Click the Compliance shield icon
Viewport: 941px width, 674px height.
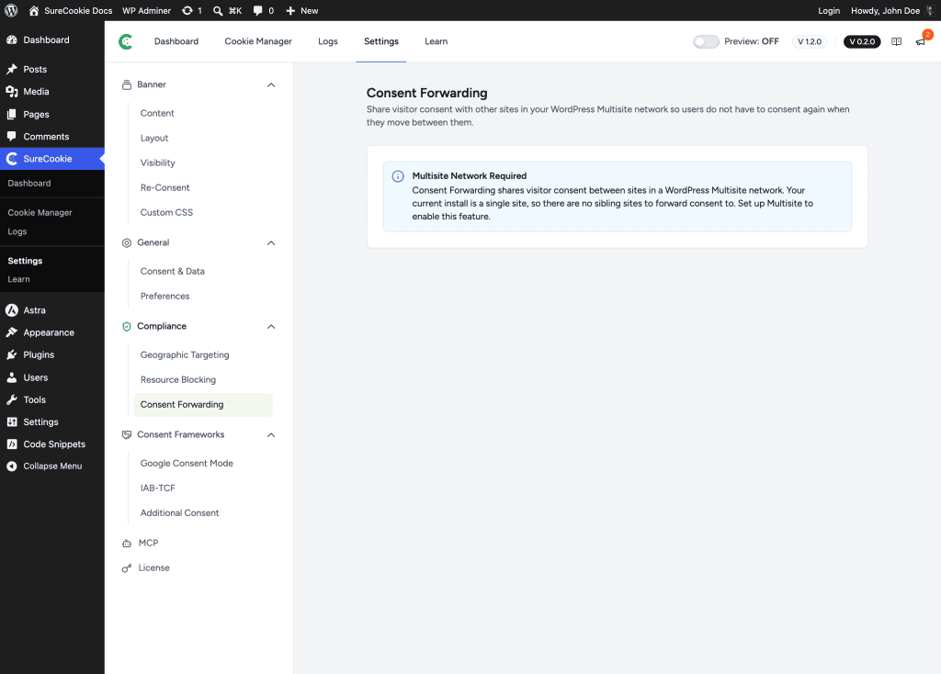[127, 326]
